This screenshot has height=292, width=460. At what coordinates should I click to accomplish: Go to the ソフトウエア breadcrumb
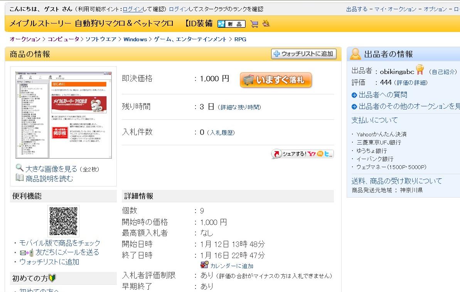coord(101,39)
